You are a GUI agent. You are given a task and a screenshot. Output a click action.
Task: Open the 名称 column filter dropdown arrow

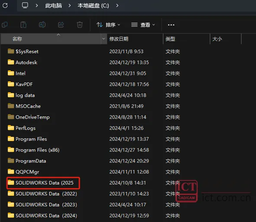104,39
